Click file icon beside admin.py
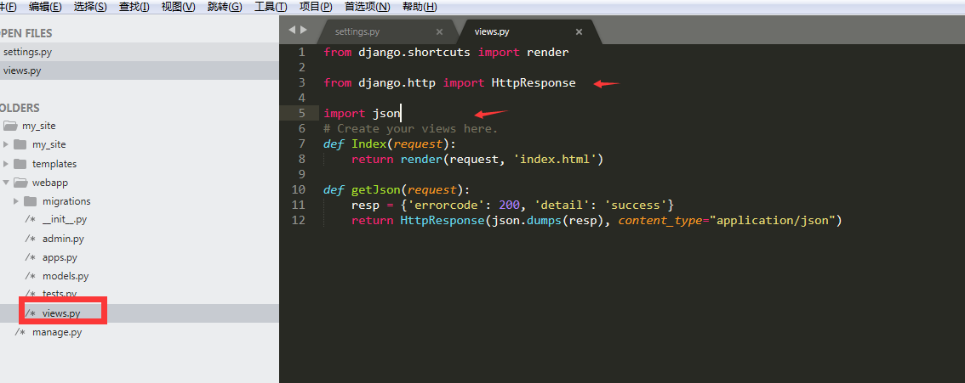 pos(31,239)
